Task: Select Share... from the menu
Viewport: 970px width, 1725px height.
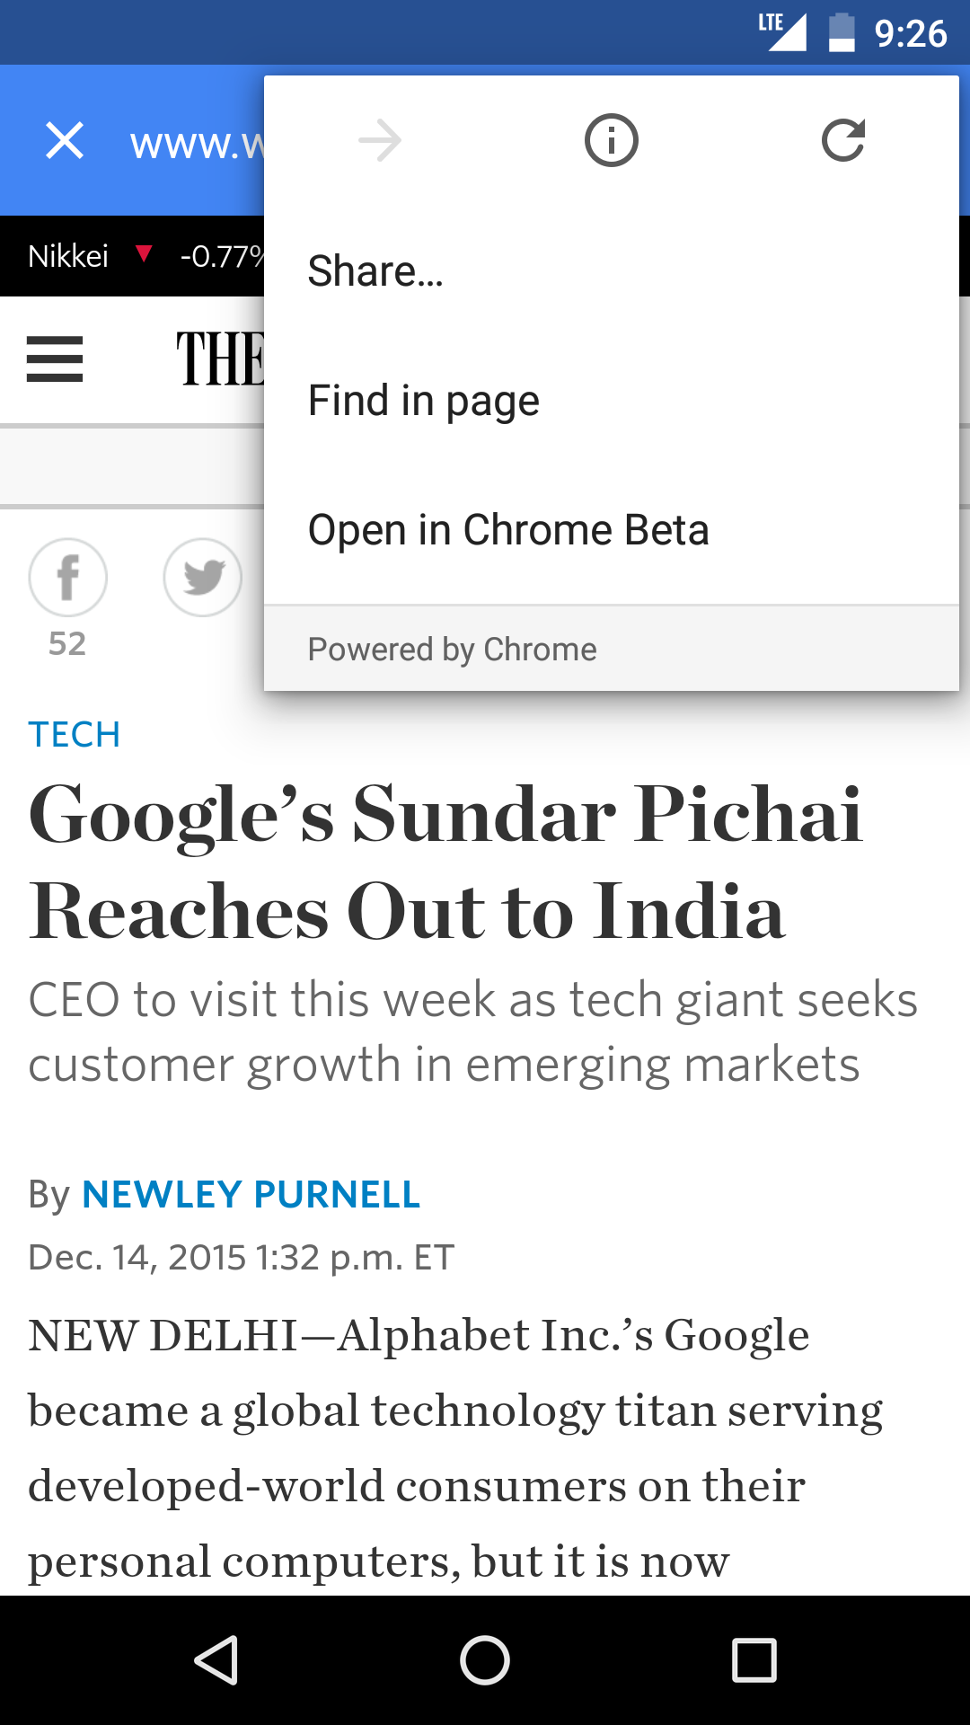Action: [375, 271]
